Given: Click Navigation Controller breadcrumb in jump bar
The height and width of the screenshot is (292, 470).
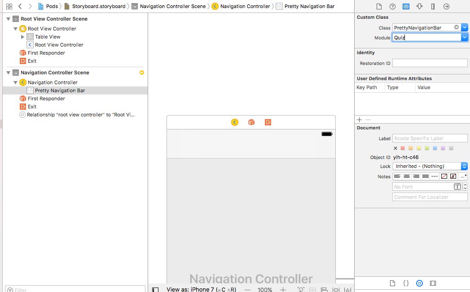Looking at the screenshot, I should pyautogui.click(x=241, y=6).
